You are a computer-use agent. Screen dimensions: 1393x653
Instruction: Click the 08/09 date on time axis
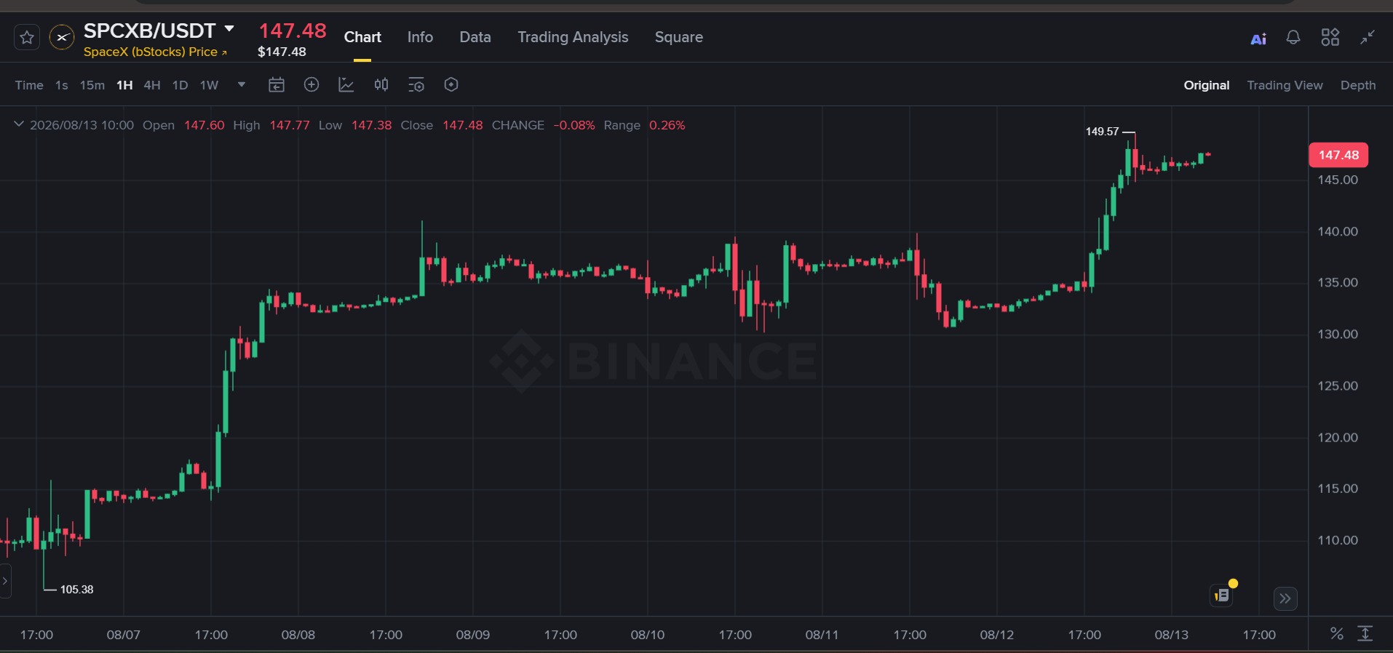(x=473, y=635)
